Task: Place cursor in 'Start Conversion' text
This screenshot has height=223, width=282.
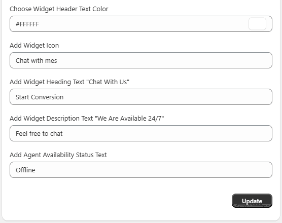Action: [40, 97]
